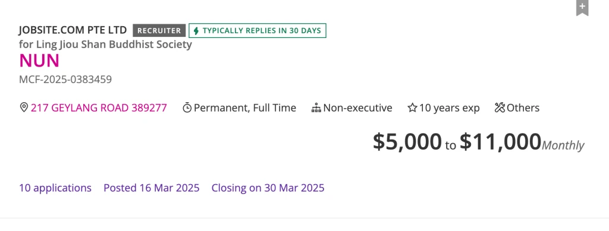
Task: Click the tools icon beside Others
Action: 500,107
